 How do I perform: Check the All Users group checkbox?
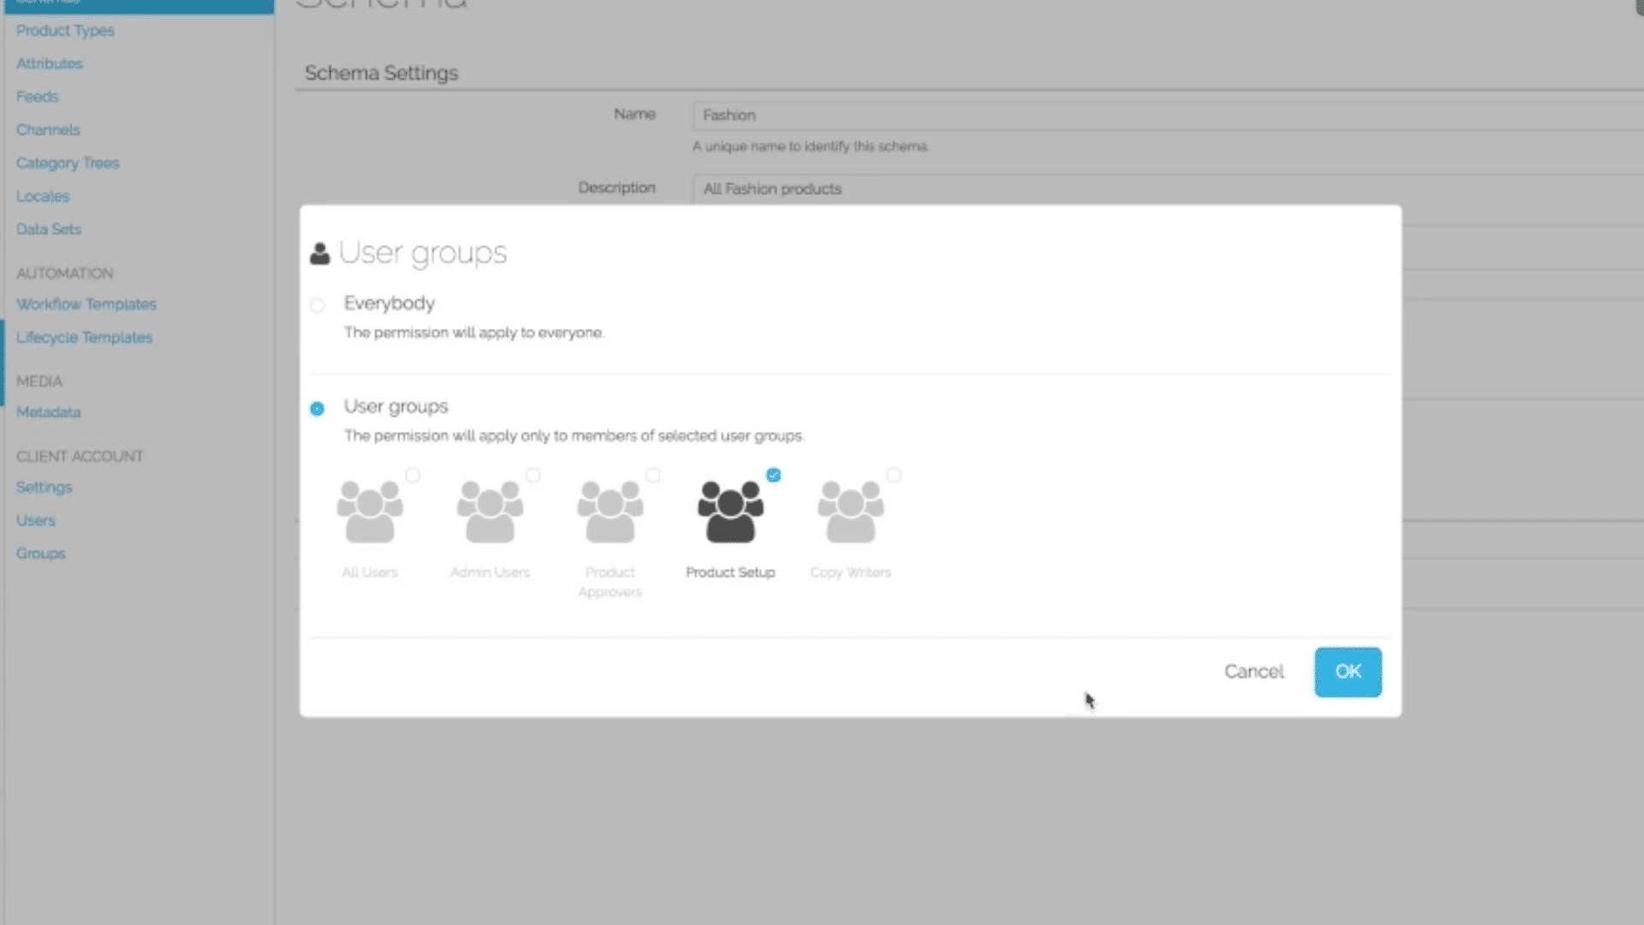click(414, 475)
